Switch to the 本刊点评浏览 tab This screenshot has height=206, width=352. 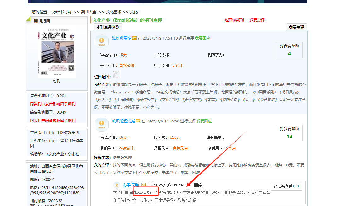[108, 27]
